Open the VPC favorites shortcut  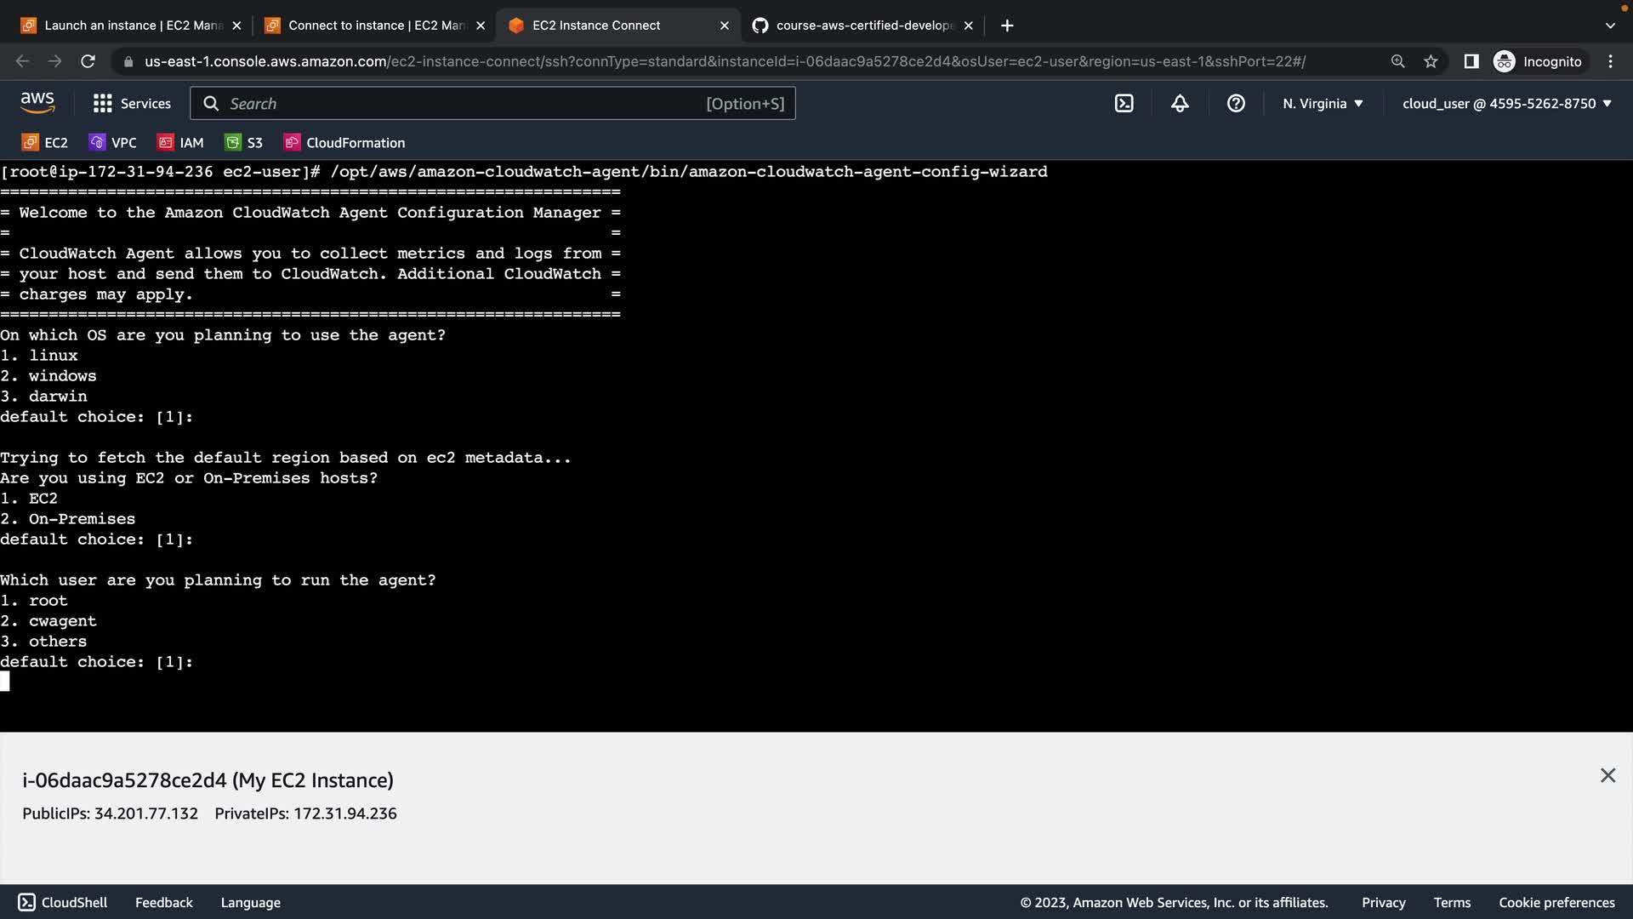[x=113, y=142]
